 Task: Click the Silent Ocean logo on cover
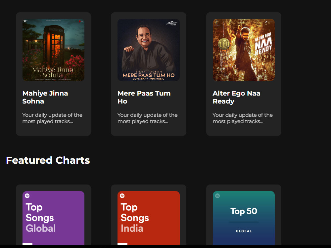point(171,23)
